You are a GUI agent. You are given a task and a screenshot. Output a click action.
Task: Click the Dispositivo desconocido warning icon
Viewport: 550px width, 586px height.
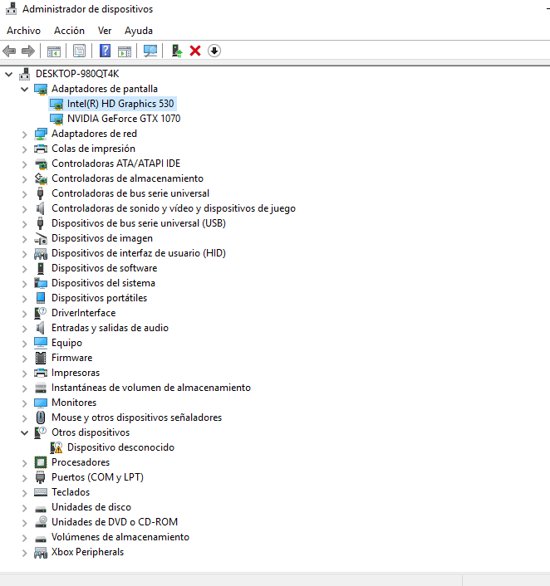[56, 447]
